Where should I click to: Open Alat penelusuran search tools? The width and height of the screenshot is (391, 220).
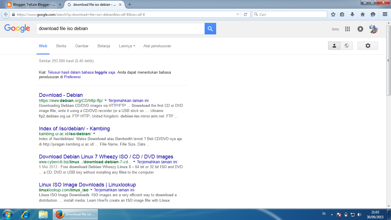coord(157,46)
